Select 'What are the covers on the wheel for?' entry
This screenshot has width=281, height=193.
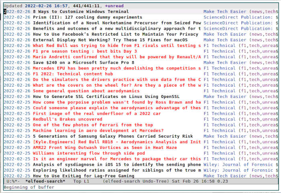(117, 85)
